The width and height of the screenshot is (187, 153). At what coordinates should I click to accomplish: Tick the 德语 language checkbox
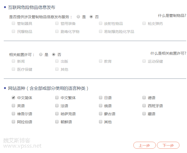click(x=144, y=98)
